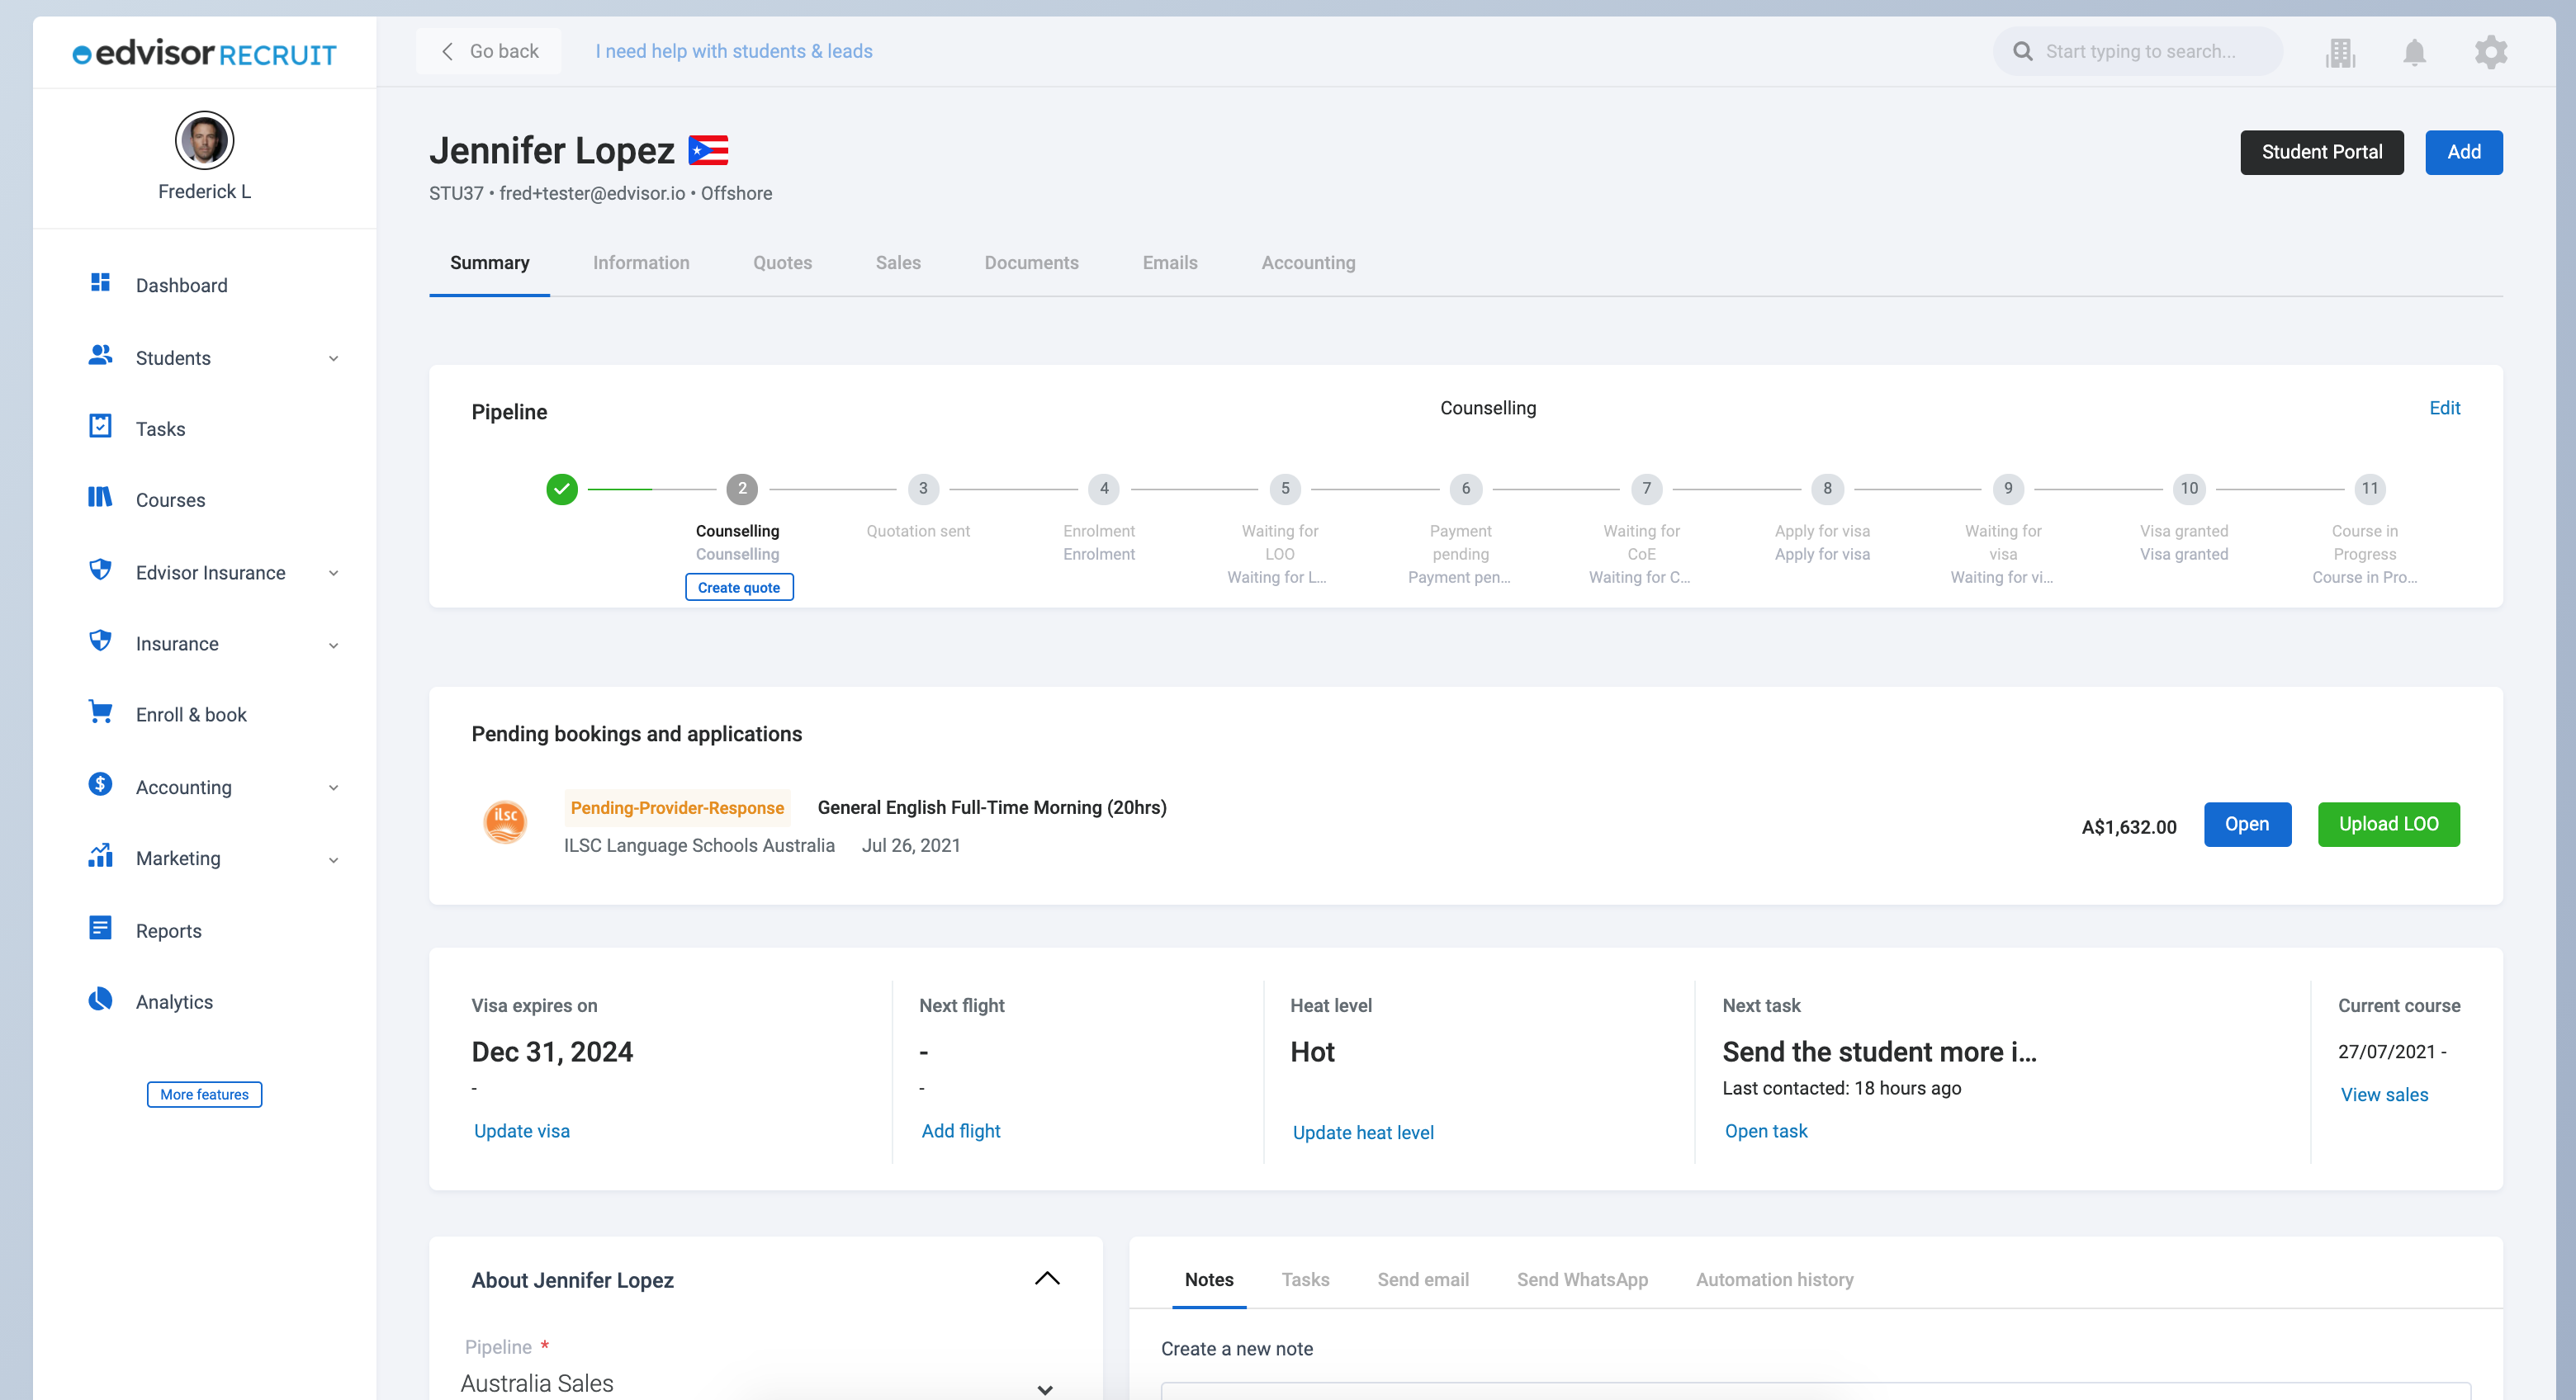This screenshot has width=2576, height=1400.
Task: Switch to the Documents tab
Action: coord(1031,262)
